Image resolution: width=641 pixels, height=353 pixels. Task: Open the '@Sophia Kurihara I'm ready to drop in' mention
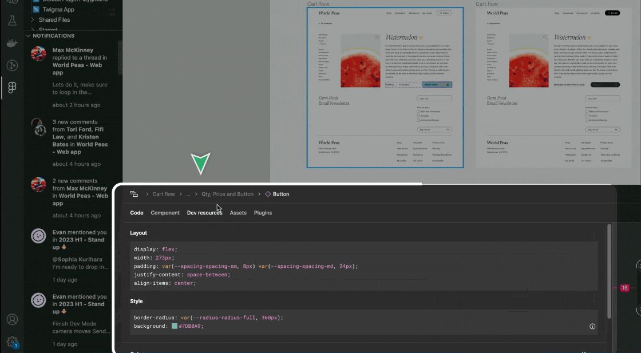coord(74,255)
